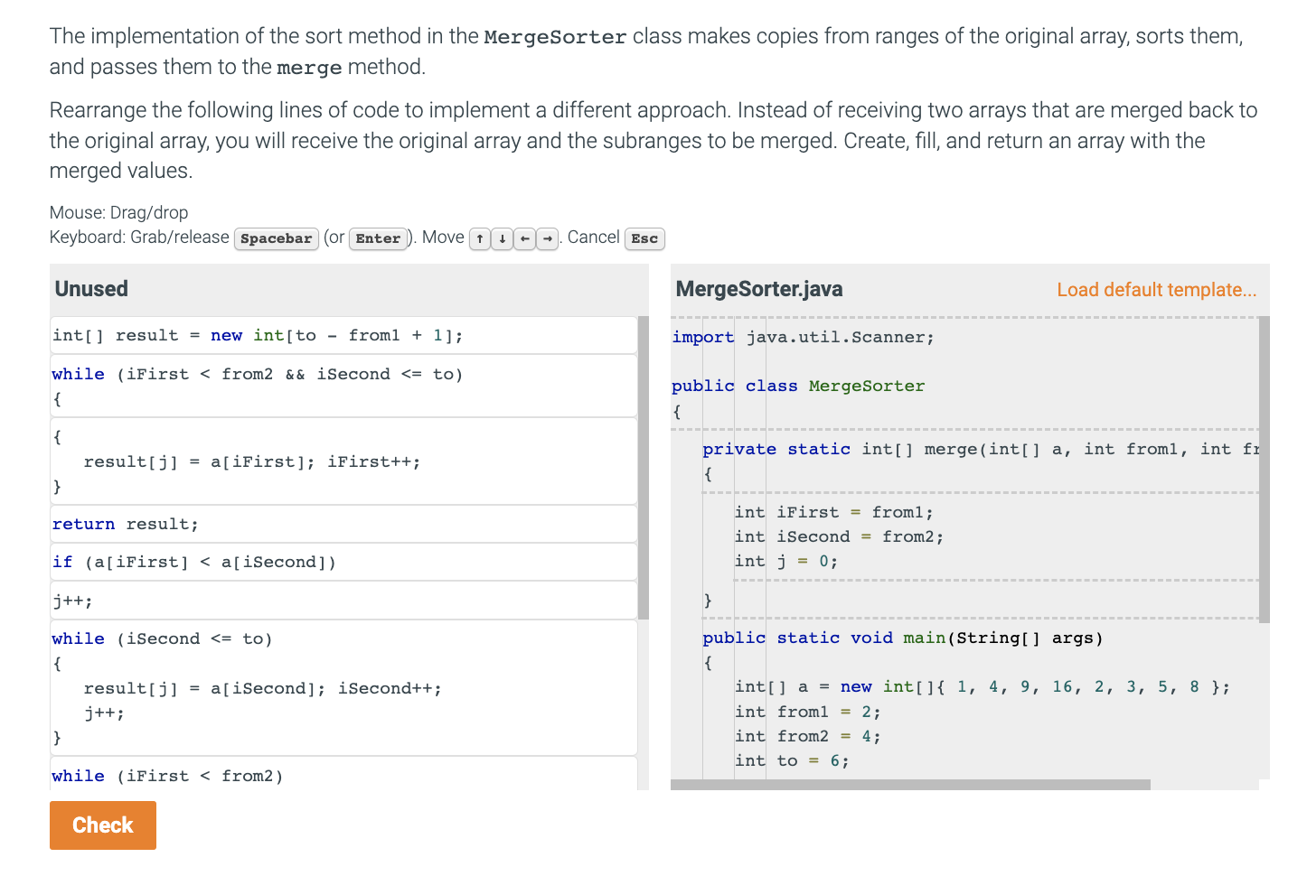Click the 'int from1 = 2;' line
This screenshot has width=1307, height=876.
pyautogui.click(x=807, y=712)
